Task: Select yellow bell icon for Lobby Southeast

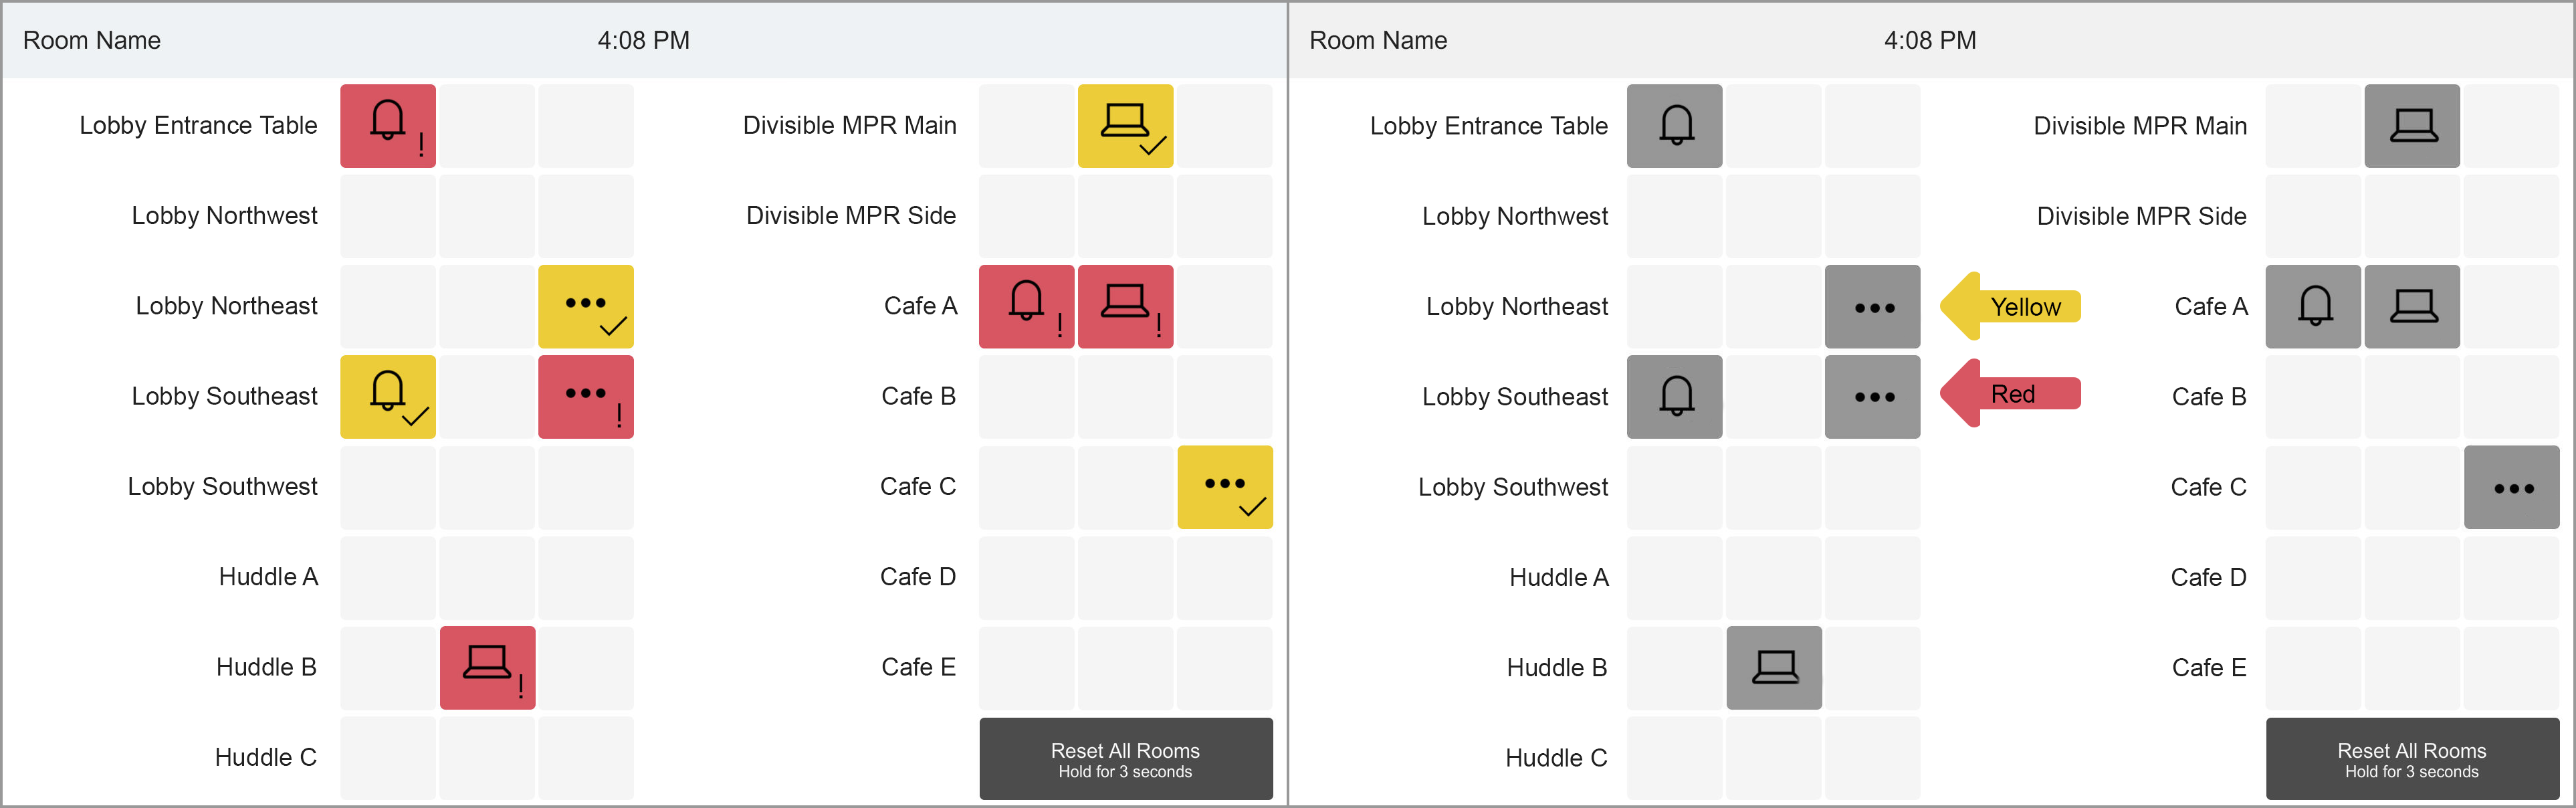Action: pos(388,397)
